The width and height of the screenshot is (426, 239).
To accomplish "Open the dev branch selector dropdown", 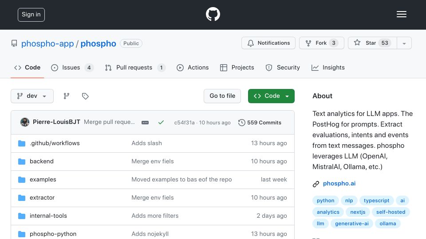I will 32,96.
